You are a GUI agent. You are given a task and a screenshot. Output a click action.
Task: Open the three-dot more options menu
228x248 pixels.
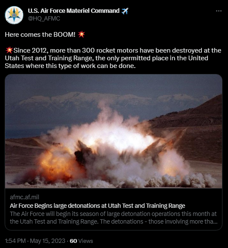click(219, 11)
